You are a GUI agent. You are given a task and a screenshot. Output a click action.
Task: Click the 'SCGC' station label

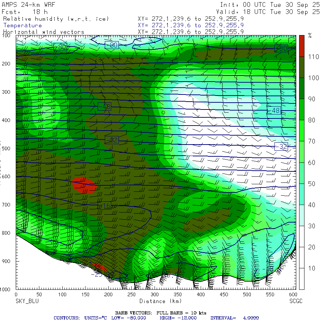coord(296,301)
